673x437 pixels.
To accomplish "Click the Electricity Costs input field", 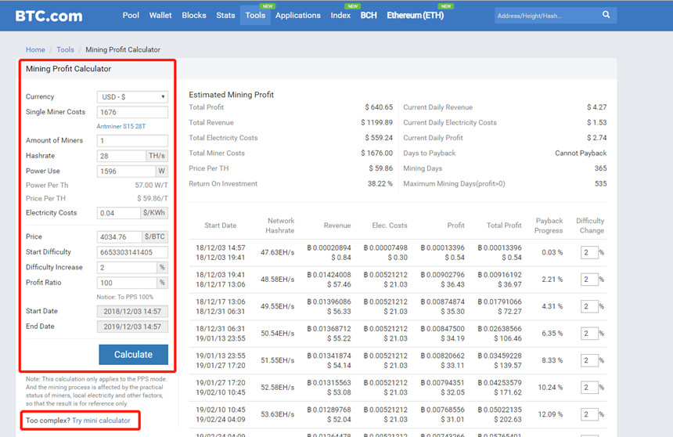I will (x=118, y=213).
